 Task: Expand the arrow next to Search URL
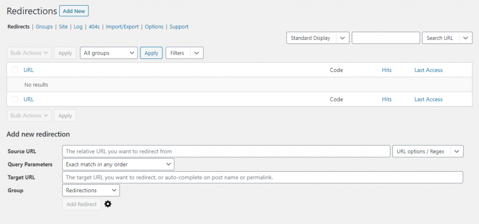[465, 38]
